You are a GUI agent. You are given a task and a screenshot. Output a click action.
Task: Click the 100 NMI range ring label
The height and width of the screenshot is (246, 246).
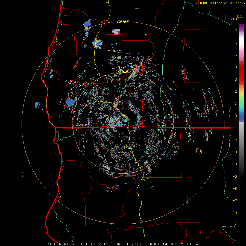(x=123, y=22)
